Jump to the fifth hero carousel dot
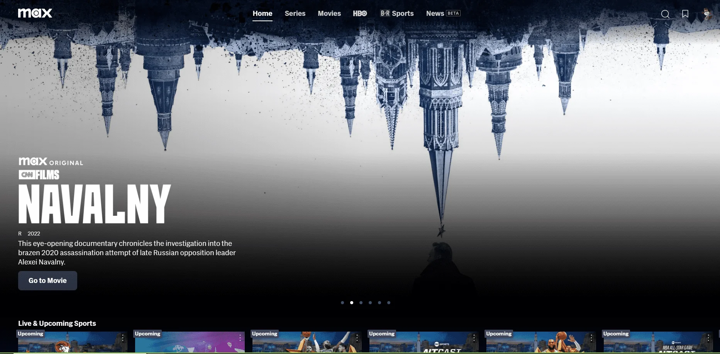This screenshot has width=720, height=354. pyautogui.click(x=379, y=303)
